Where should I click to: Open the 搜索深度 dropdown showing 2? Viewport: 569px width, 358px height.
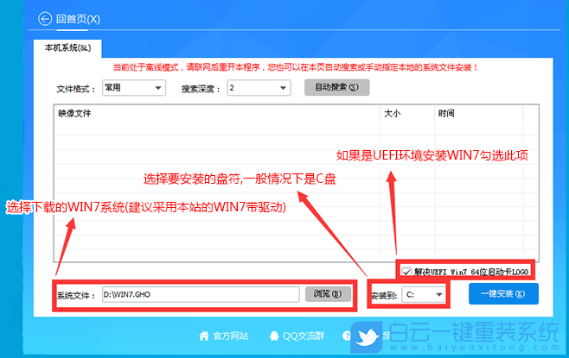[x=259, y=88]
